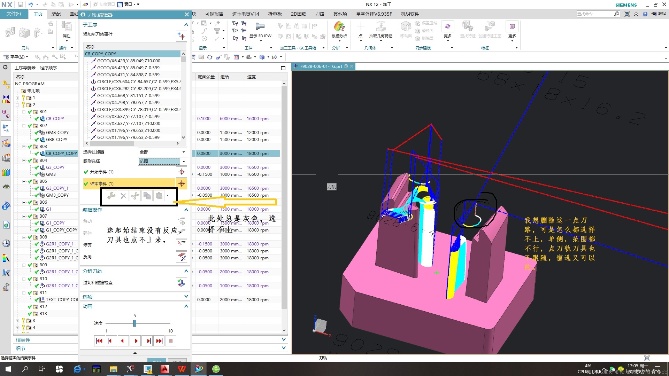The height and width of the screenshot is (376, 669).
Task: Run the gouge and collision check icon
Action: [x=182, y=283]
